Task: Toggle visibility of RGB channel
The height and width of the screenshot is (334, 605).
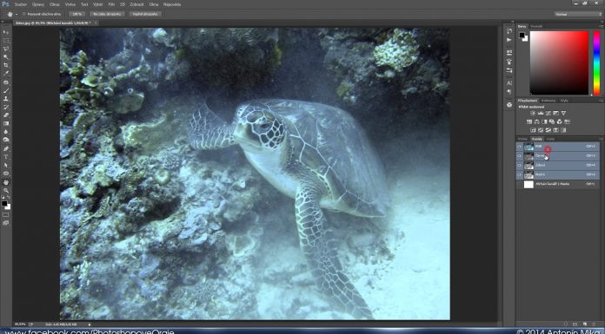Action: 519,147
